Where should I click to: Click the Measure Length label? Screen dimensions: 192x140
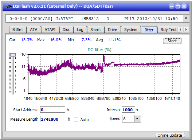(x=24, y=119)
